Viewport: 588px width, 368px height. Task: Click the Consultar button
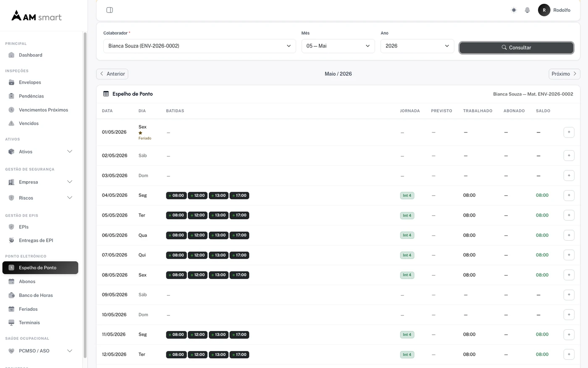pos(517,48)
